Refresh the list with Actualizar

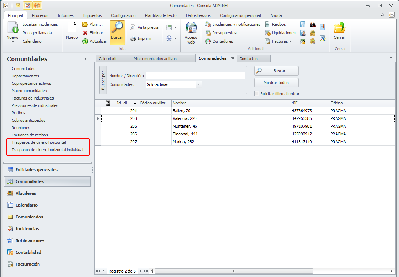click(x=85, y=41)
